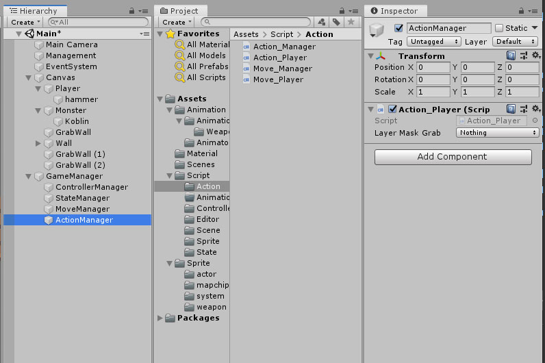545x363 pixels.
Task: Open the Transform component gear menu
Action: pos(535,56)
